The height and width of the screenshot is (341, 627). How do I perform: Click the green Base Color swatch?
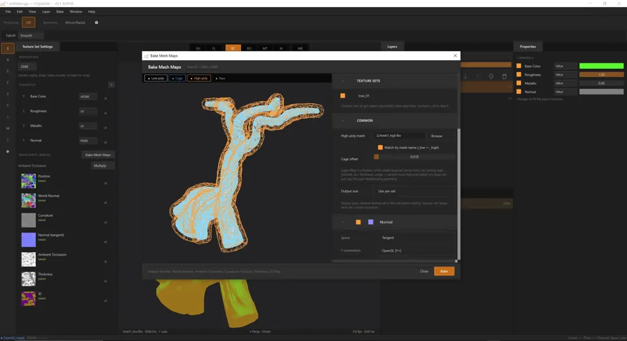tap(602, 66)
